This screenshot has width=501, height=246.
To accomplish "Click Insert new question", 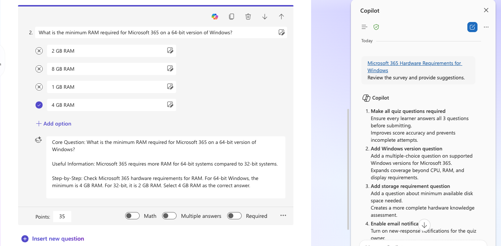I will (53, 239).
